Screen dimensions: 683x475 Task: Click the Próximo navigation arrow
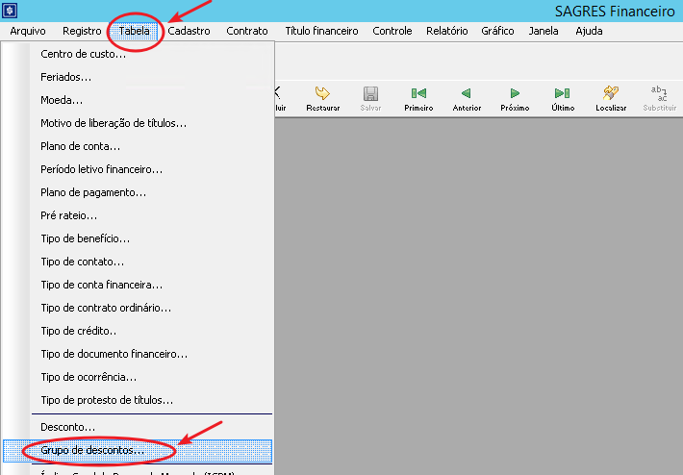[515, 94]
